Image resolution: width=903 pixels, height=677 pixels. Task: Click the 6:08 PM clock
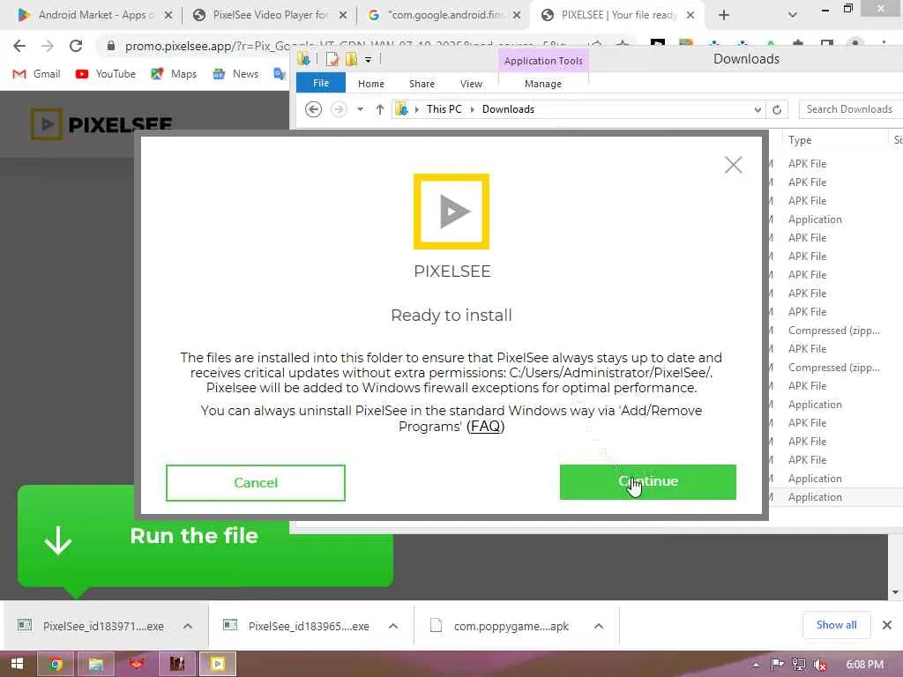click(x=864, y=665)
